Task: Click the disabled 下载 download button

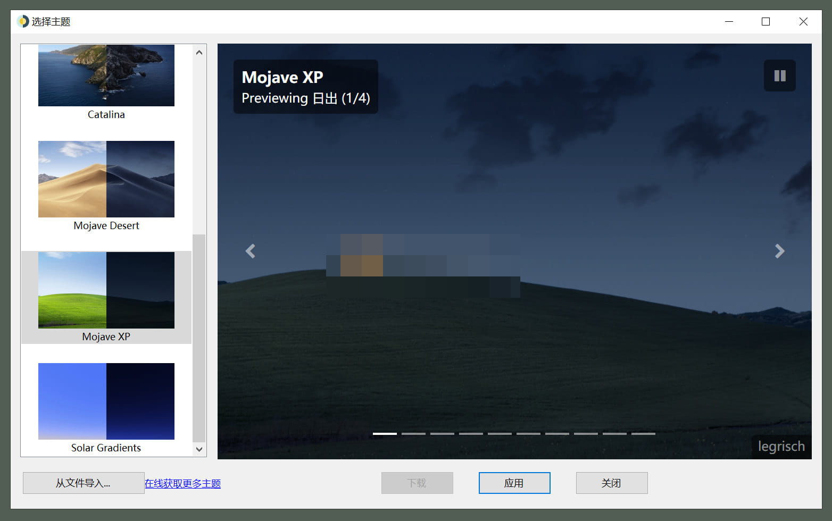Action: [417, 483]
